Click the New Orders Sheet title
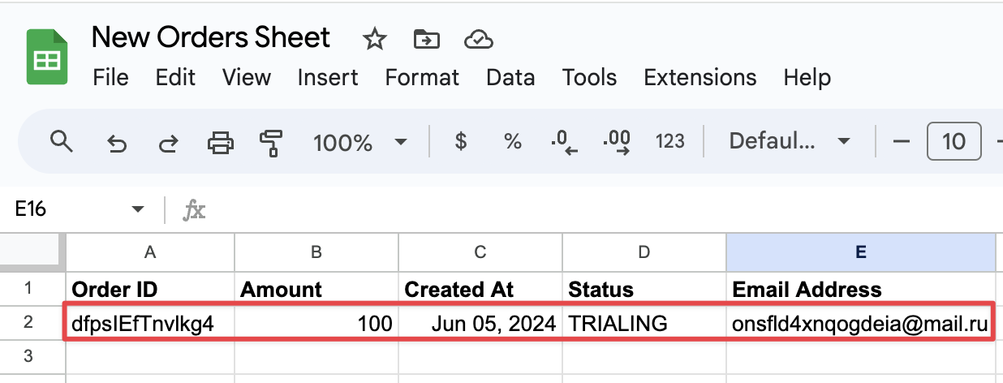Image resolution: width=1003 pixels, height=383 pixels. pyautogui.click(x=211, y=37)
